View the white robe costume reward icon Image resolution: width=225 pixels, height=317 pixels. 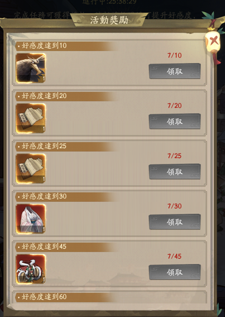[x=31, y=219]
